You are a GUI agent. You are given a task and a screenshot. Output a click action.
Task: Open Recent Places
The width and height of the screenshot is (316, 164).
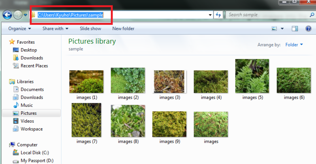pos(34,66)
